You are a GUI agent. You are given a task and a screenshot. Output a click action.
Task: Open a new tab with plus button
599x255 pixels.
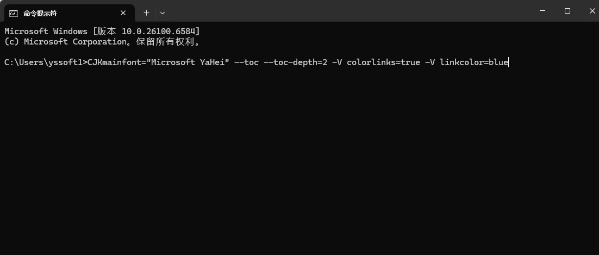tap(146, 12)
